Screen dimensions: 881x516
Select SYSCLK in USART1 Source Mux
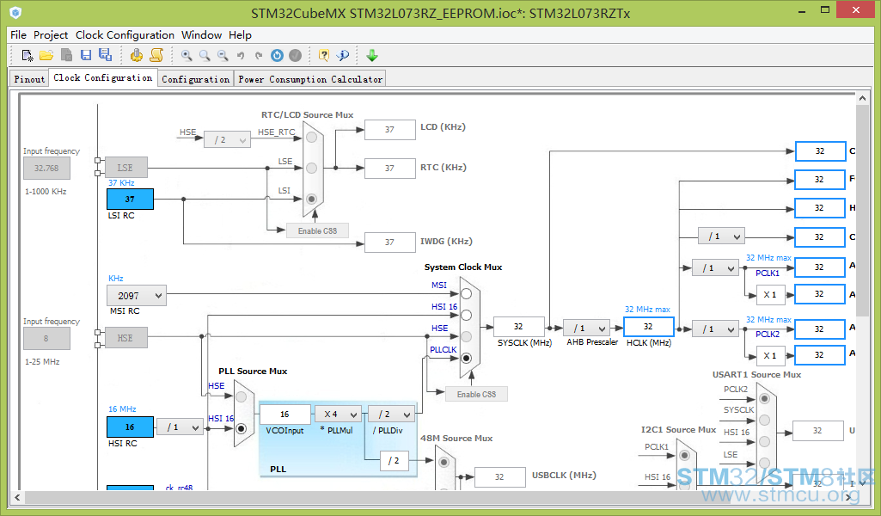click(x=764, y=420)
